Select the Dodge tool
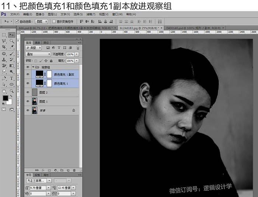 tap(11, 72)
